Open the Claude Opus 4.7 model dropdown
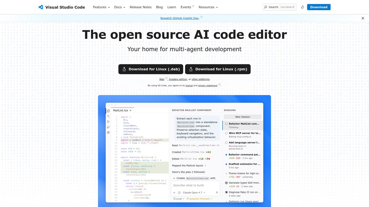The width and height of the screenshot is (369, 207). point(194,193)
